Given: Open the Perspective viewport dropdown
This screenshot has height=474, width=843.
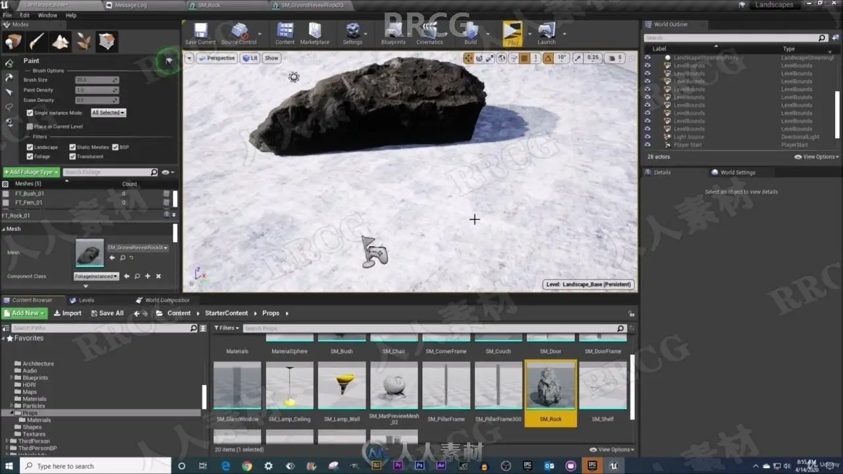Looking at the screenshot, I should (x=217, y=58).
